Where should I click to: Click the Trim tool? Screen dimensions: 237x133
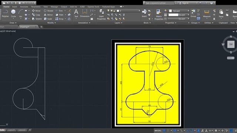point(59,11)
